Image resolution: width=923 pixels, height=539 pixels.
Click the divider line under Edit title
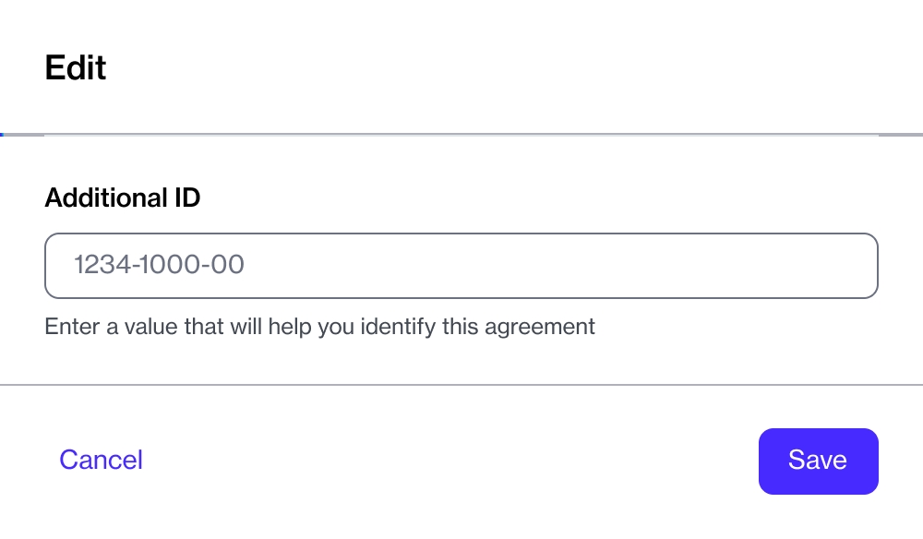coord(461,135)
